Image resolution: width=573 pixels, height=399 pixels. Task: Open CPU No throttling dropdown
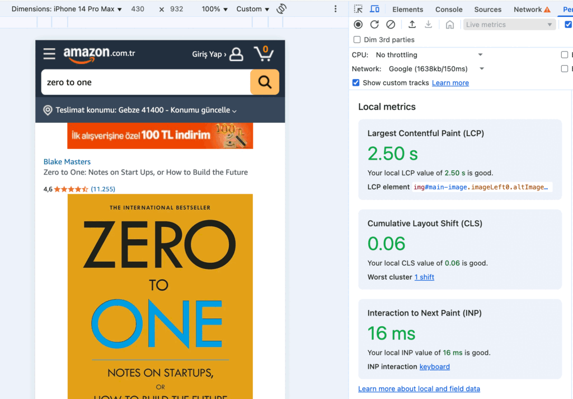(x=429, y=55)
